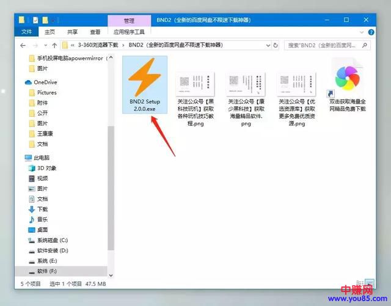The width and height of the screenshot is (391, 306).
Task: Click navigation pane scroll up arrow
Action: pyautogui.click(x=111, y=57)
